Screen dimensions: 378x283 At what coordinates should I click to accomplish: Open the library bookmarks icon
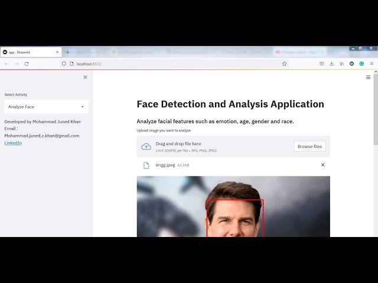[342, 64]
